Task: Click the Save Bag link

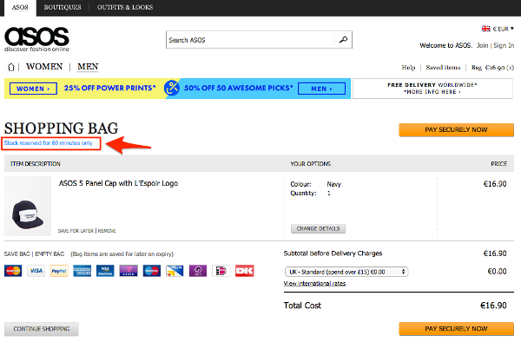Action: (x=17, y=254)
